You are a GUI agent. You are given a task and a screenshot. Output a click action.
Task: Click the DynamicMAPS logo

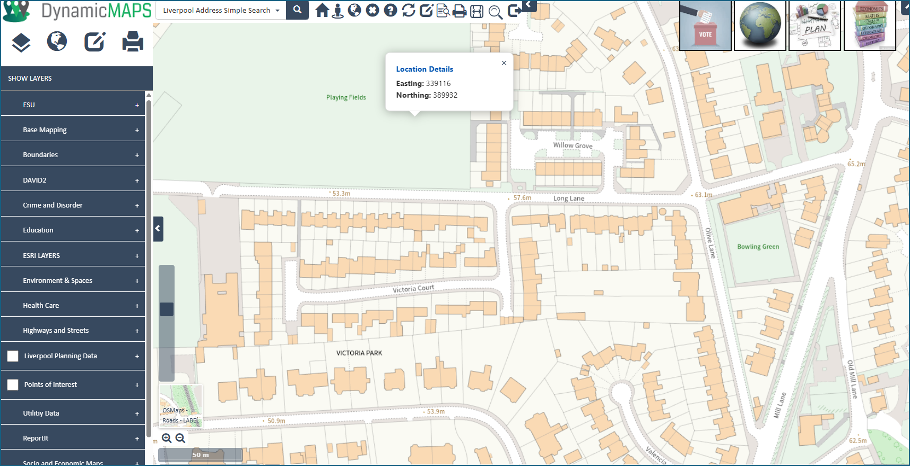77,11
